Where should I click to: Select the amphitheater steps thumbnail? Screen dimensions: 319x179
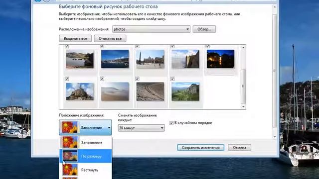150,91
